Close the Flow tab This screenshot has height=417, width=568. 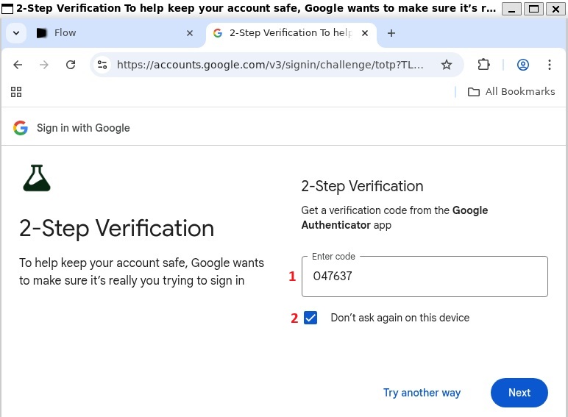click(x=190, y=33)
